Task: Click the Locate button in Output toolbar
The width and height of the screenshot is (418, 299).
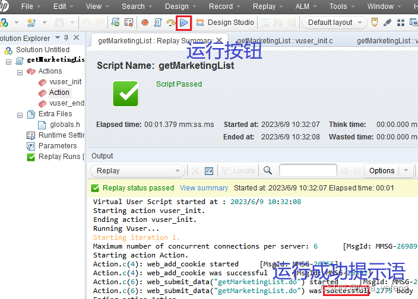Action: 238,171
